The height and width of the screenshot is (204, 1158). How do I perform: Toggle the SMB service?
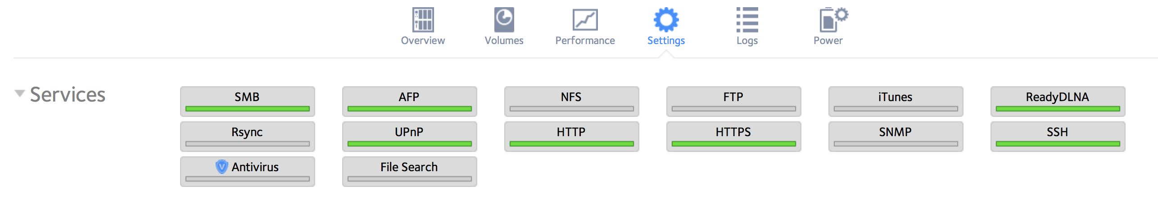point(247,101)
